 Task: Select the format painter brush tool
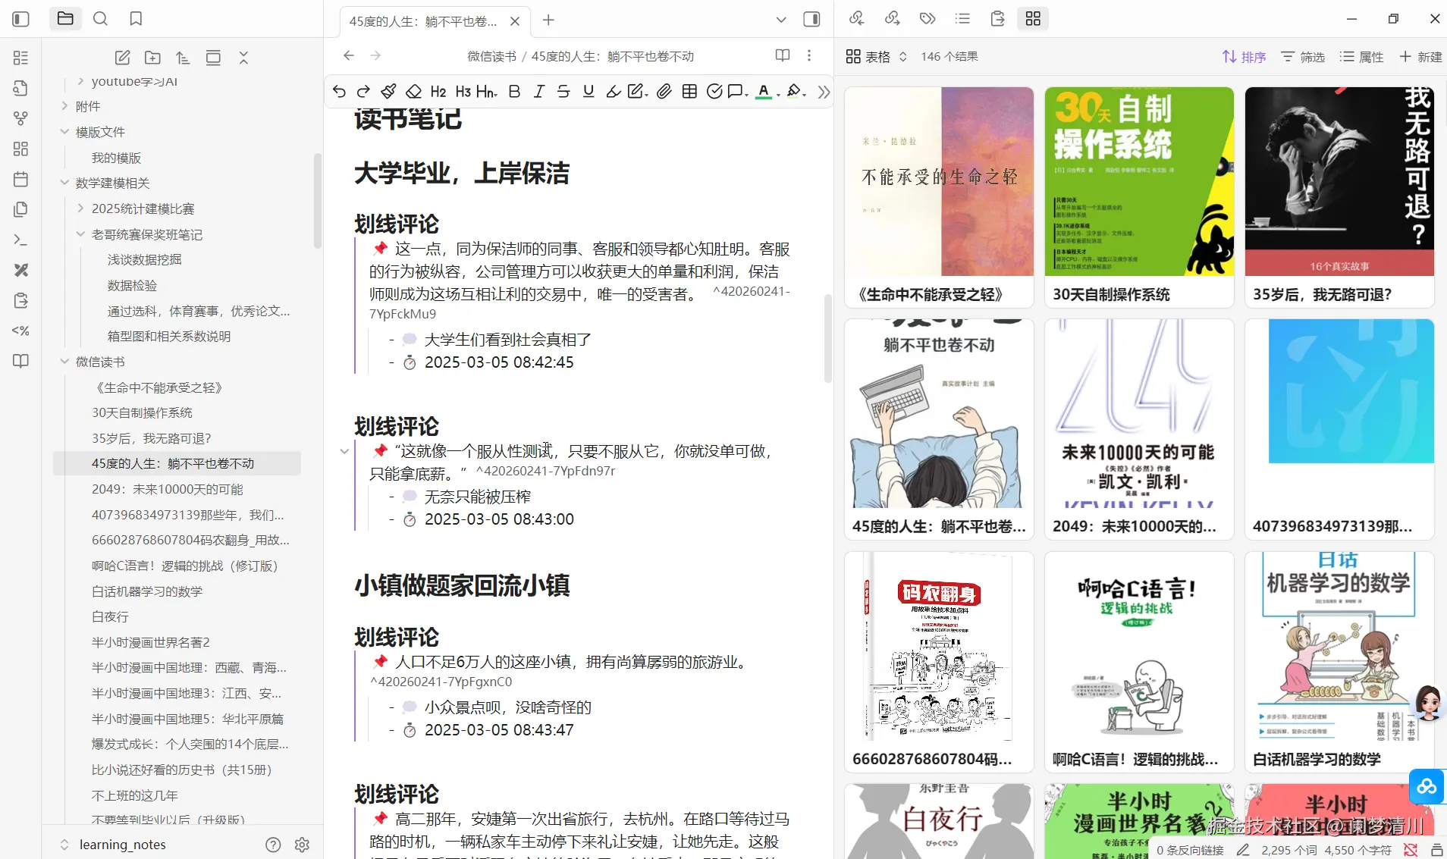pos(388,92)
